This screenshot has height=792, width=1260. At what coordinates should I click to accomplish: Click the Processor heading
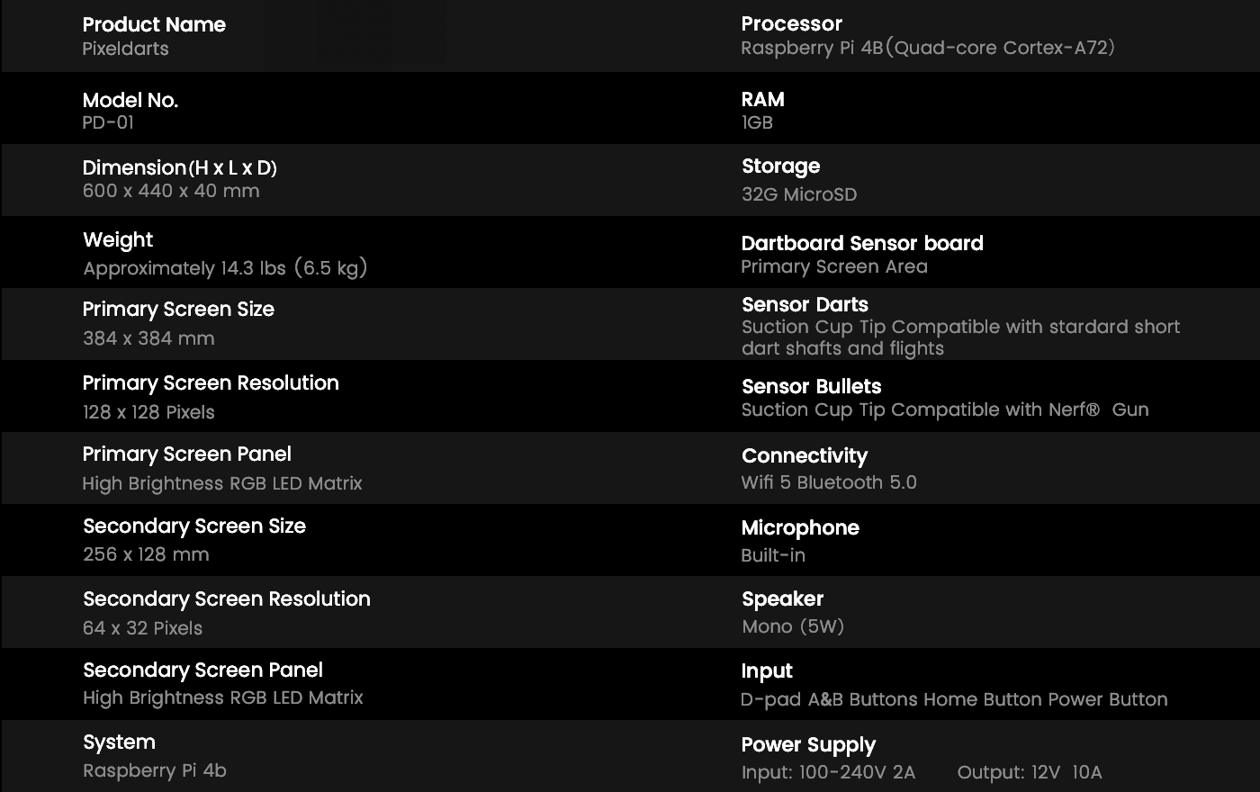point(792,23)
